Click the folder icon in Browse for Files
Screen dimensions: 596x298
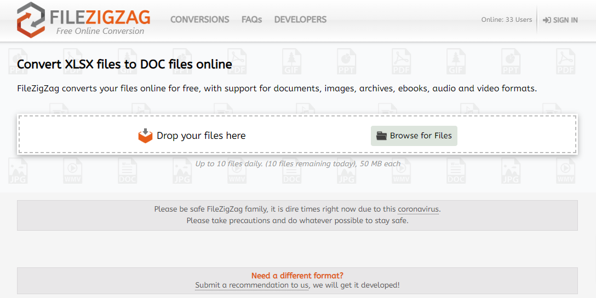coord(381,136)
